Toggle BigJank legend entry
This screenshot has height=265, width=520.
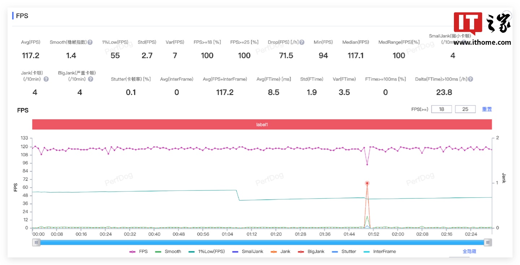pyautogui.click(x=311, y=251)
